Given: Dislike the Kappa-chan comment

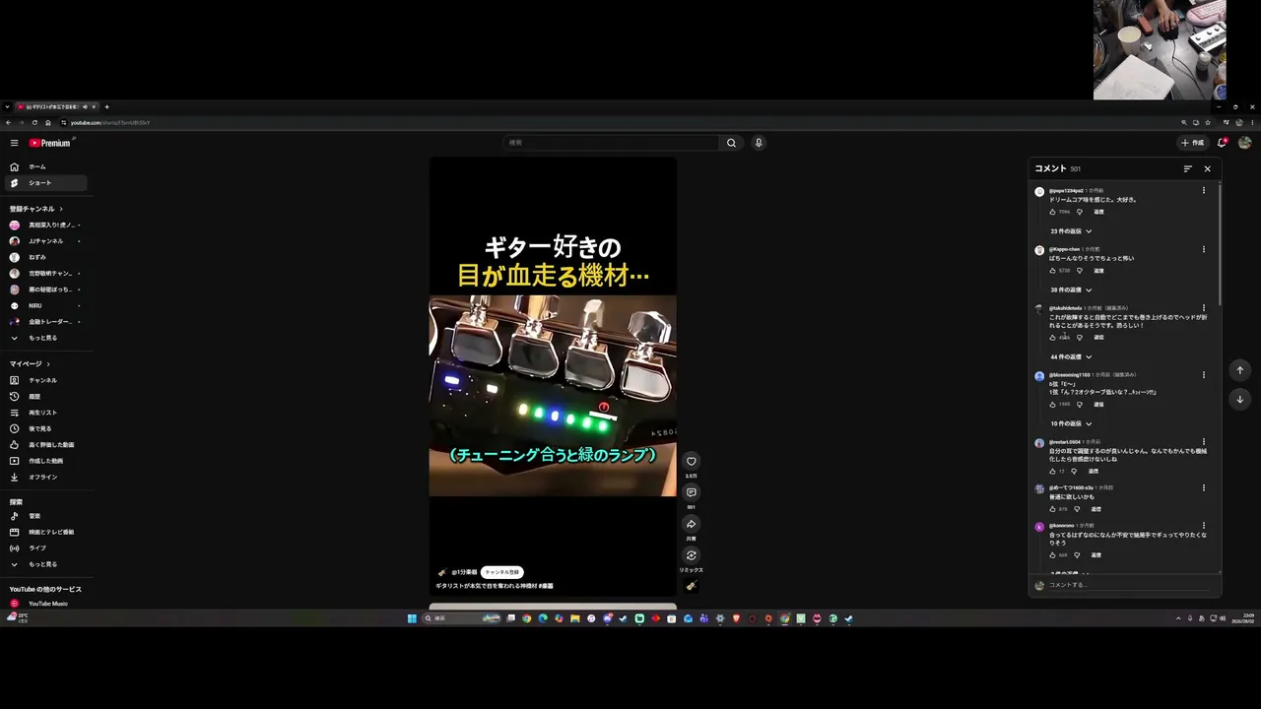Looking at the screenshot, I should (1080, 271).
